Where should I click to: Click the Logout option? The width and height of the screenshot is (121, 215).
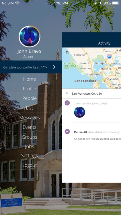(x=30, y=165)
